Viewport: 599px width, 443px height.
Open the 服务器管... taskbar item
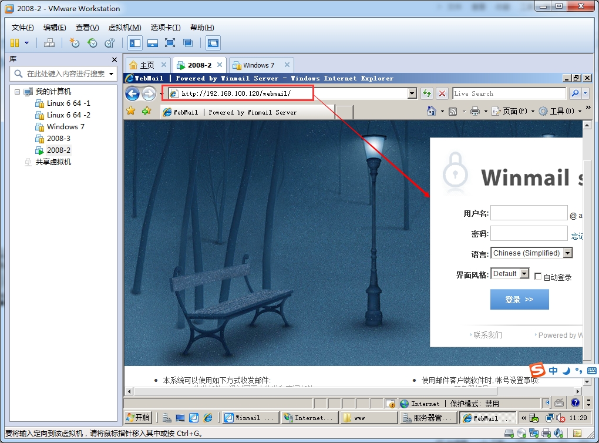click(x=428, y=418)
